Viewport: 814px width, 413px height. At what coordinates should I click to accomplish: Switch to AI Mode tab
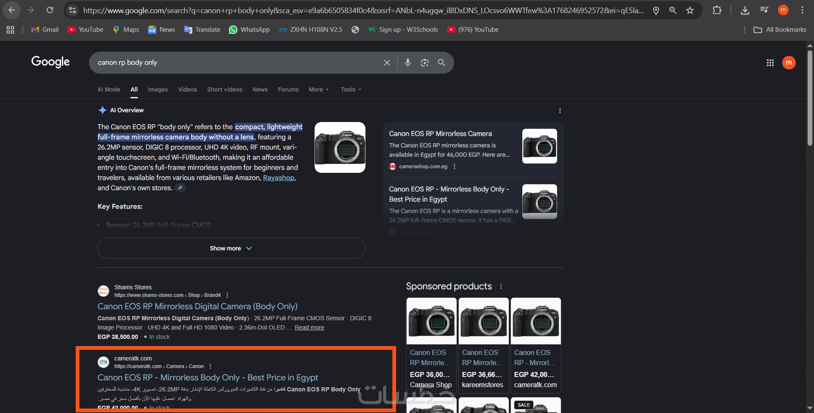click(109, 89)
